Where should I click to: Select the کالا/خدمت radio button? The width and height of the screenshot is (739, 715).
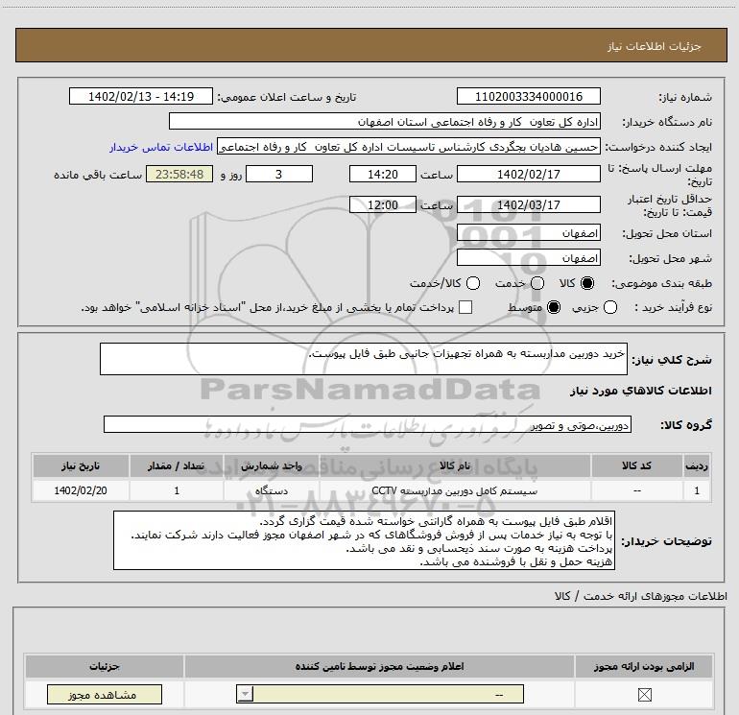(x=473, y=283)
